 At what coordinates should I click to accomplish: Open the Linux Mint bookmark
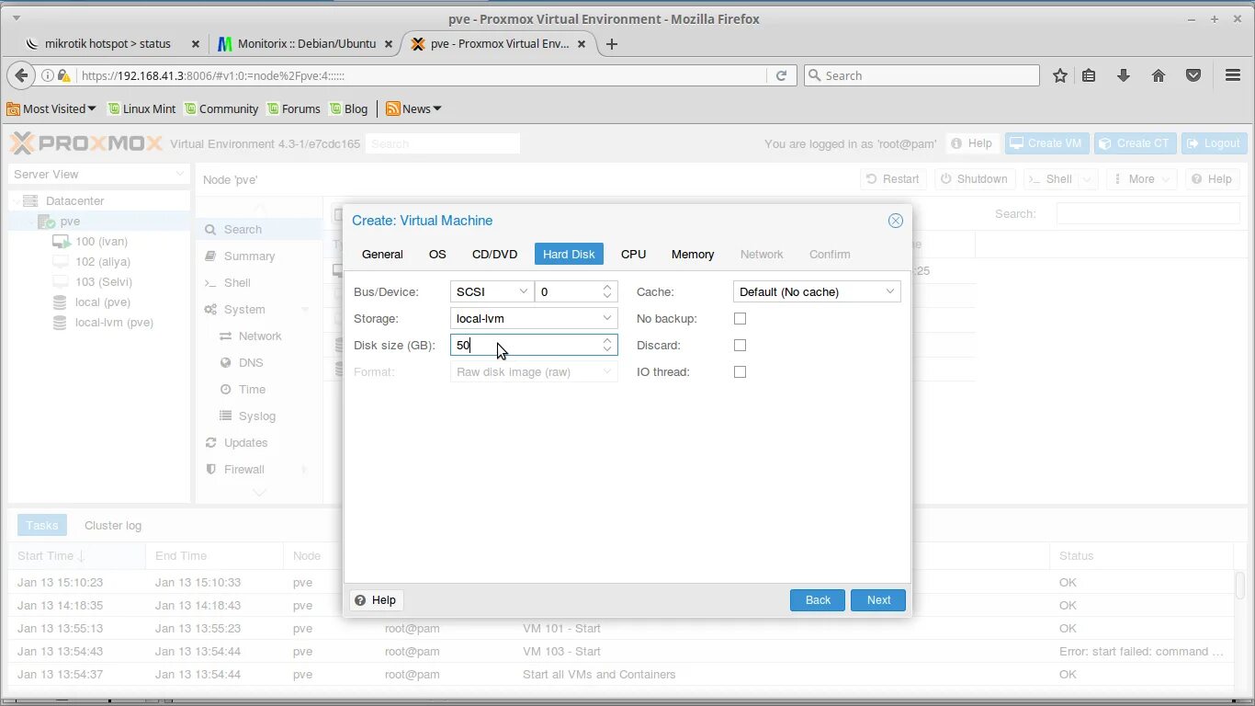coord(141,108)
